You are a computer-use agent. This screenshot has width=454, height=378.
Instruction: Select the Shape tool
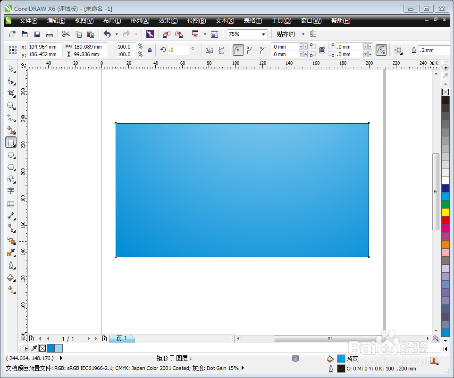click(11, 81)
